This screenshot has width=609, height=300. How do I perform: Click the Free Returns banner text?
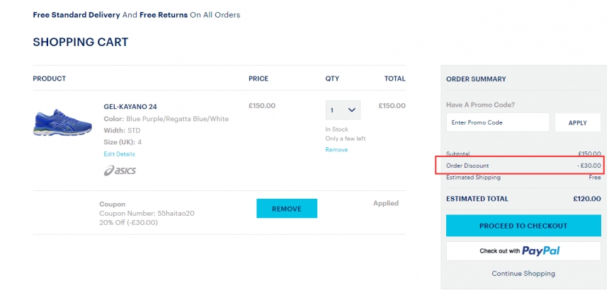click(x=164, y=15)
